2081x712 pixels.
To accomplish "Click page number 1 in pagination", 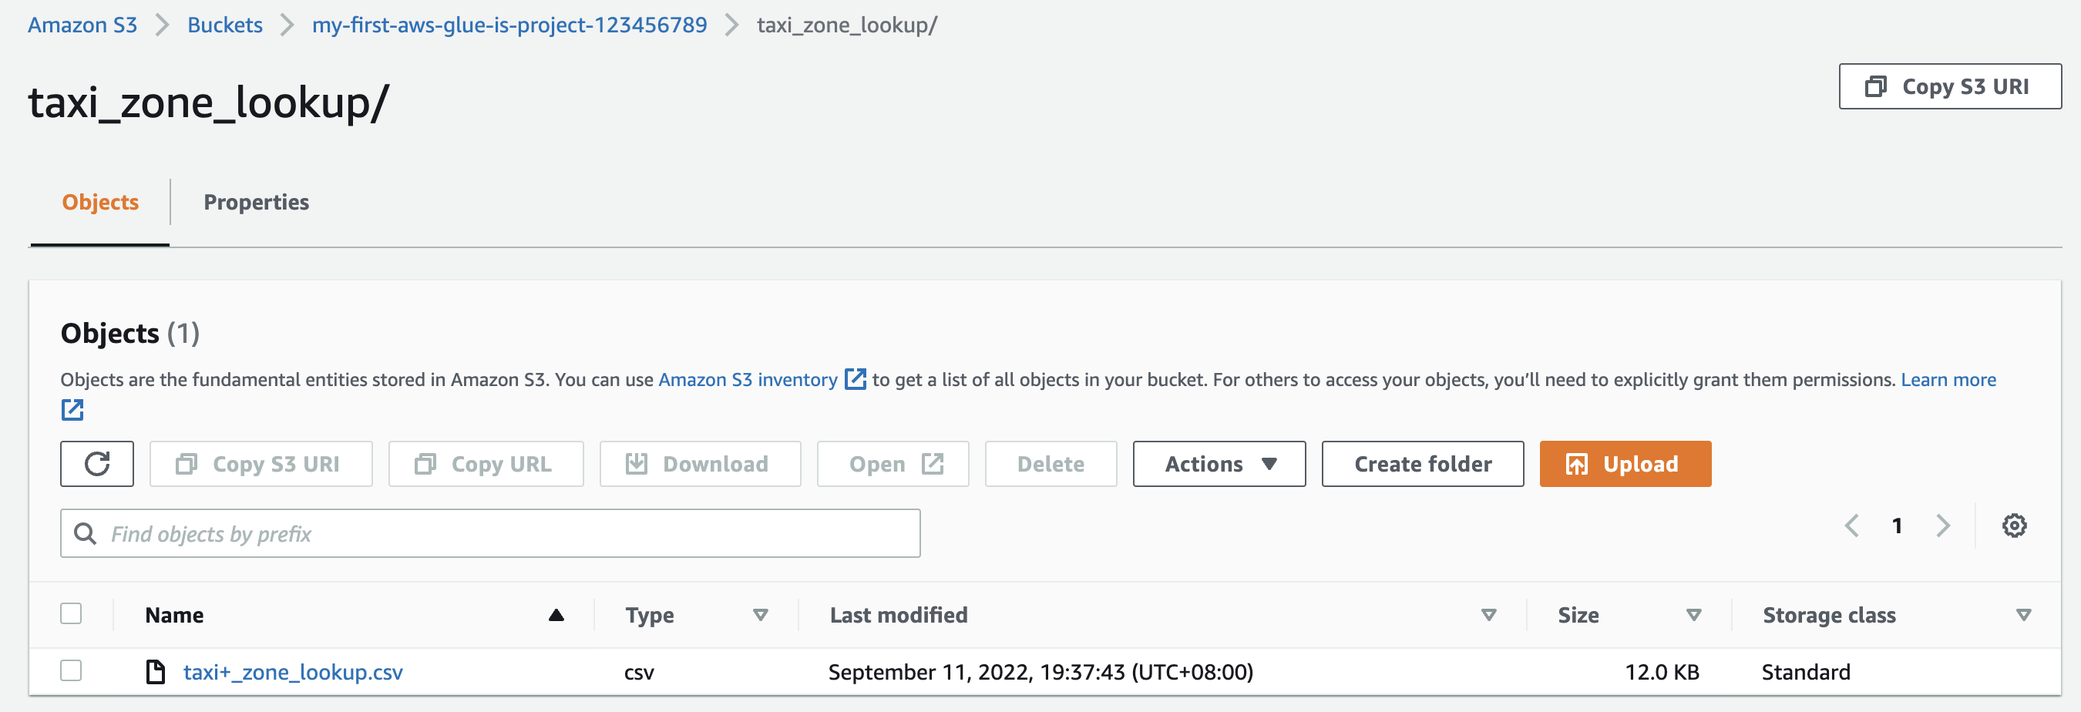I will pos(1897,526).
